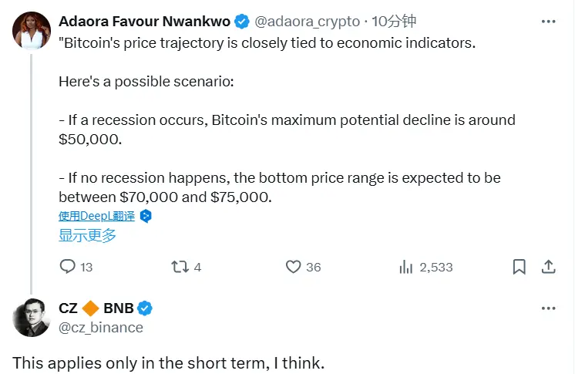Like the tweet with heart icon

(293, 267)
